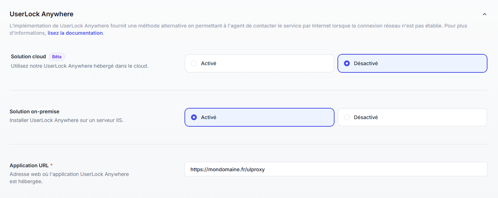
Task: Click the empty radio circle beside on-premise Désactivé
Action: pyautogui.click(x=347, y=117)
